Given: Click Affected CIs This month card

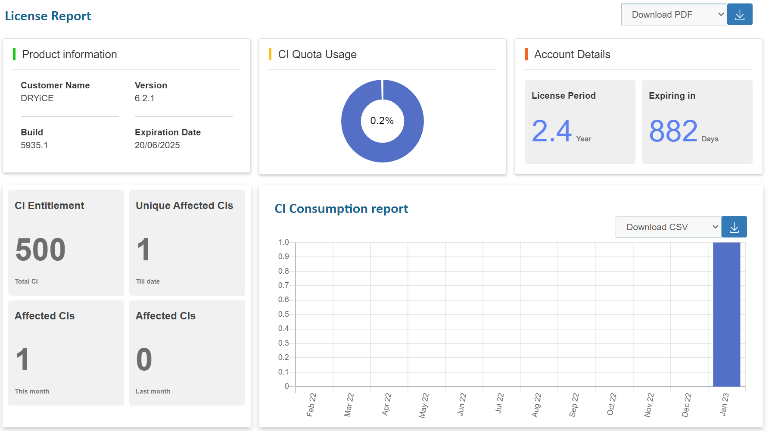Looking at the screenshot, I should (x=66, y=353).
